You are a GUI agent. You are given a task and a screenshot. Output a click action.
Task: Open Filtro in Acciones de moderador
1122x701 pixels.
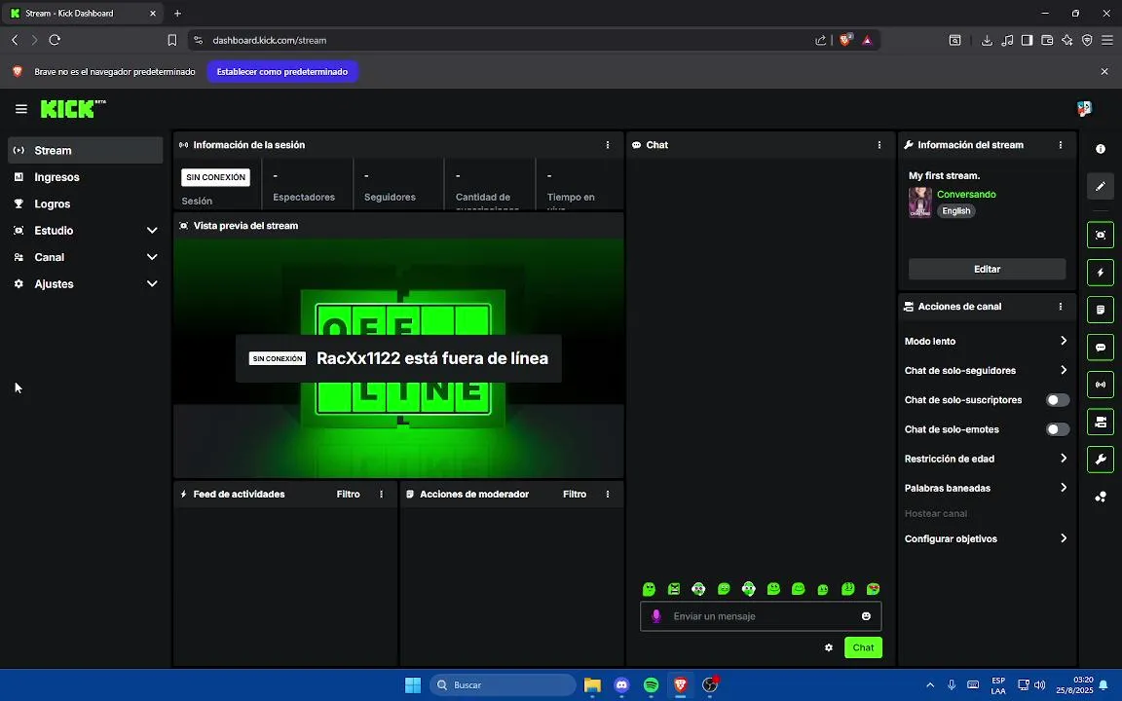pos(575,495)
